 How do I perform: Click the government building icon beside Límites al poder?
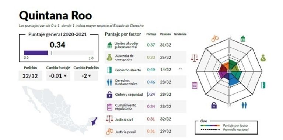pos(109,45)
